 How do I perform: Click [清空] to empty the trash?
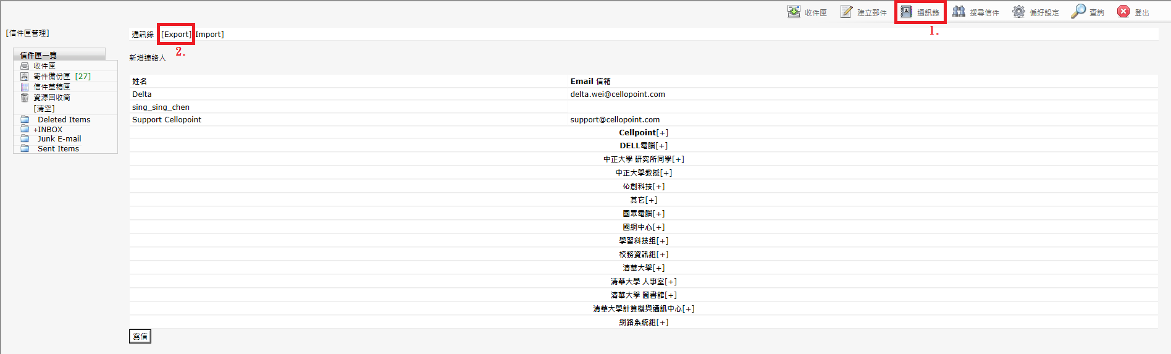[x=44, y=109]
